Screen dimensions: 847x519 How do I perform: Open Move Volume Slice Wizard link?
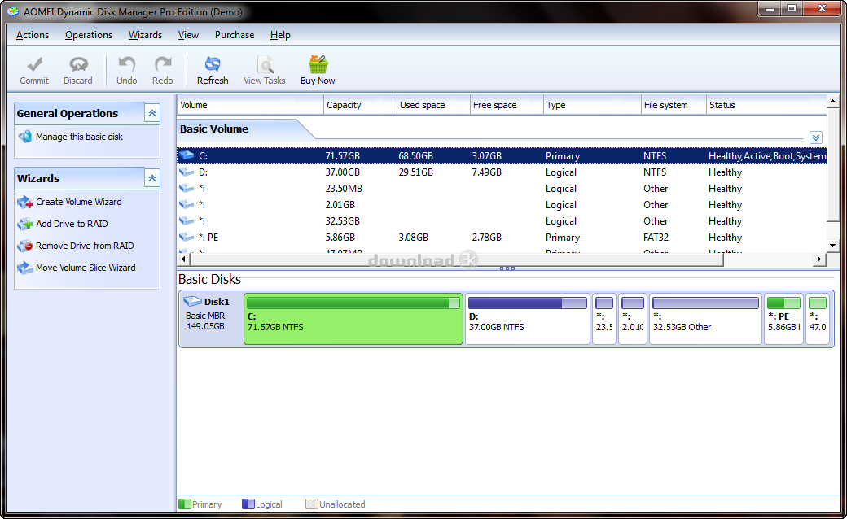(x=86, y=268)
